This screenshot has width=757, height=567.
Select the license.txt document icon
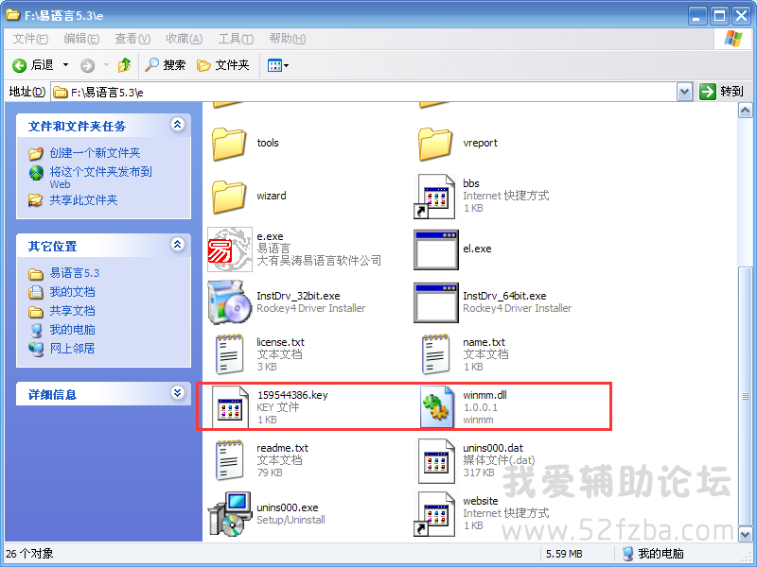tap(229, 355)
